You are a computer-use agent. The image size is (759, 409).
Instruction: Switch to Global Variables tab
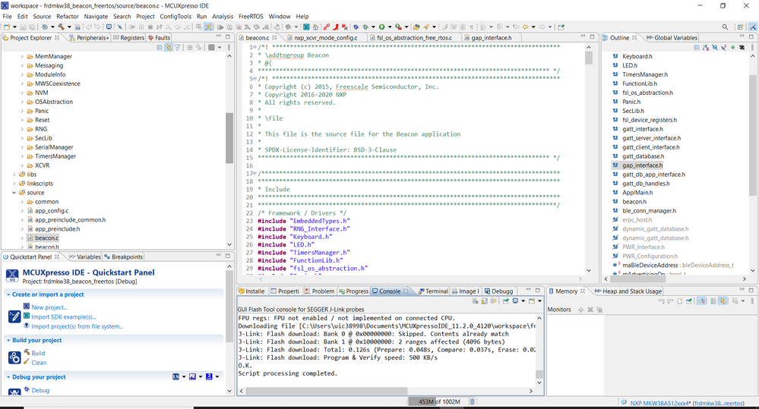672,38
